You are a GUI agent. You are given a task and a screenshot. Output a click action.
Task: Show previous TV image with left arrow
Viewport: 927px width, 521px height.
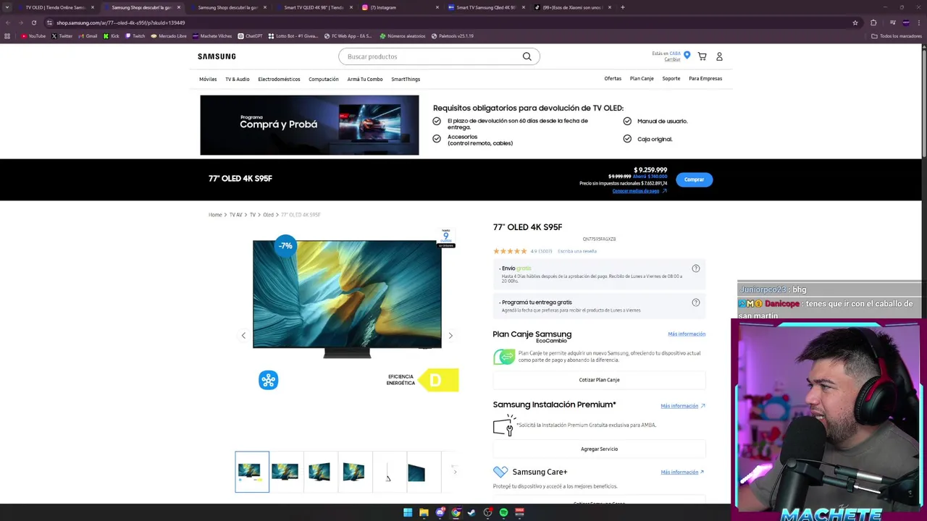[x=243, y=336]
